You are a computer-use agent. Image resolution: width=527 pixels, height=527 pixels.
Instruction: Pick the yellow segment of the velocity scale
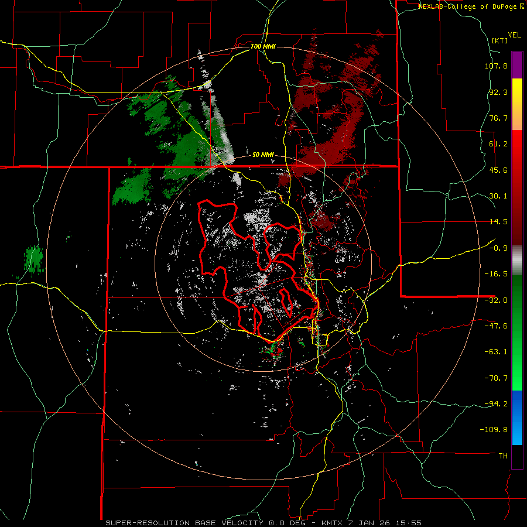coord(517,91)
